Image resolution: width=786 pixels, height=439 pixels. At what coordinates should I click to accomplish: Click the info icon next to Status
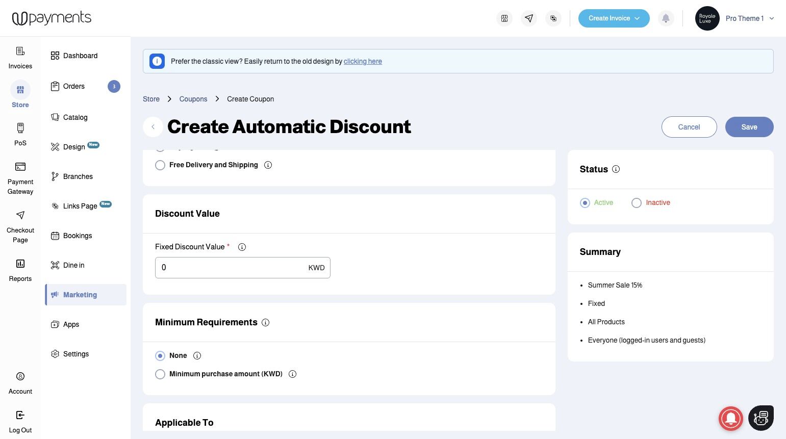[616, 169]
